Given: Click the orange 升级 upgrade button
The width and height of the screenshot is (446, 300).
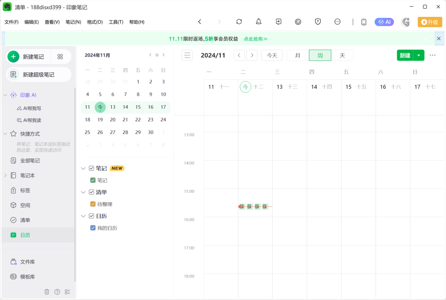Looking at the screenshot, I should point(430,22).
